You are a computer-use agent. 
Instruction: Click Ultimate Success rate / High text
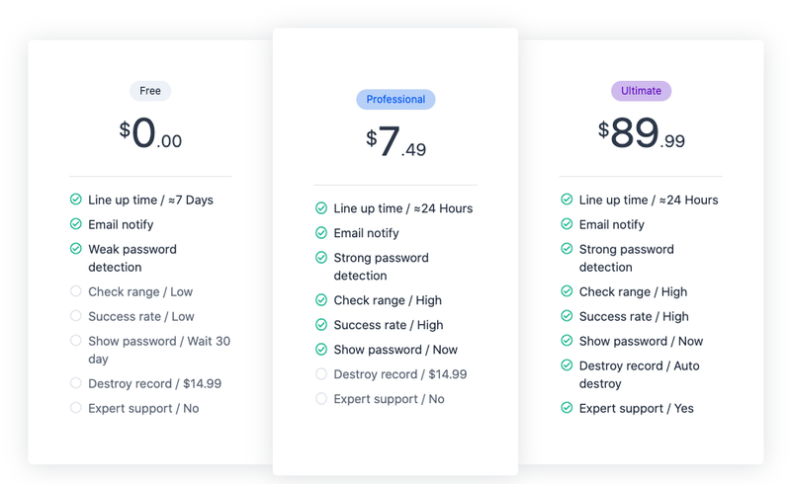coord(634,316)
